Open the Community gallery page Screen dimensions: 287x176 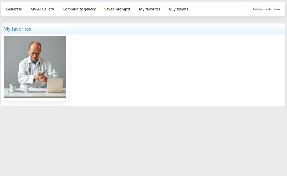coord(79,9)
